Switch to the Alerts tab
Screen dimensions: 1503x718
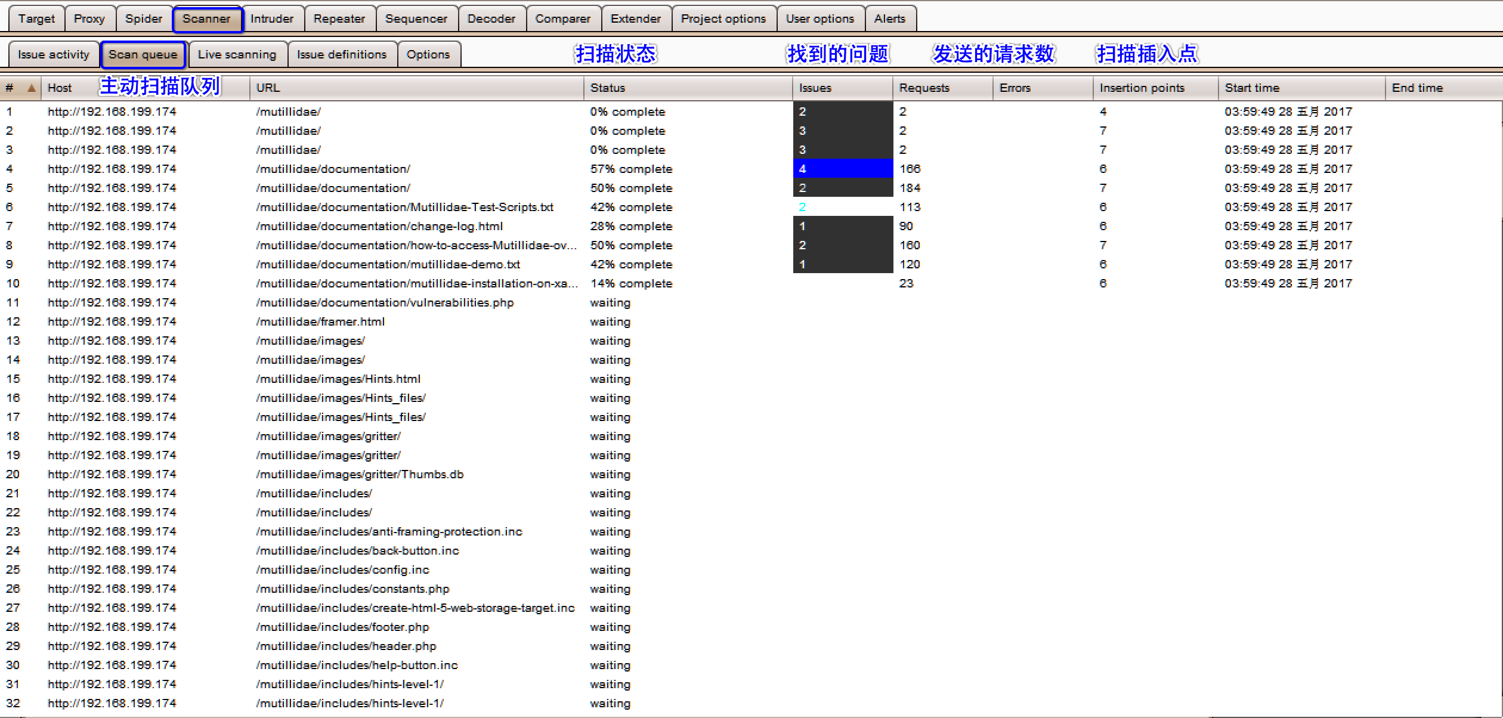[889, 18]
